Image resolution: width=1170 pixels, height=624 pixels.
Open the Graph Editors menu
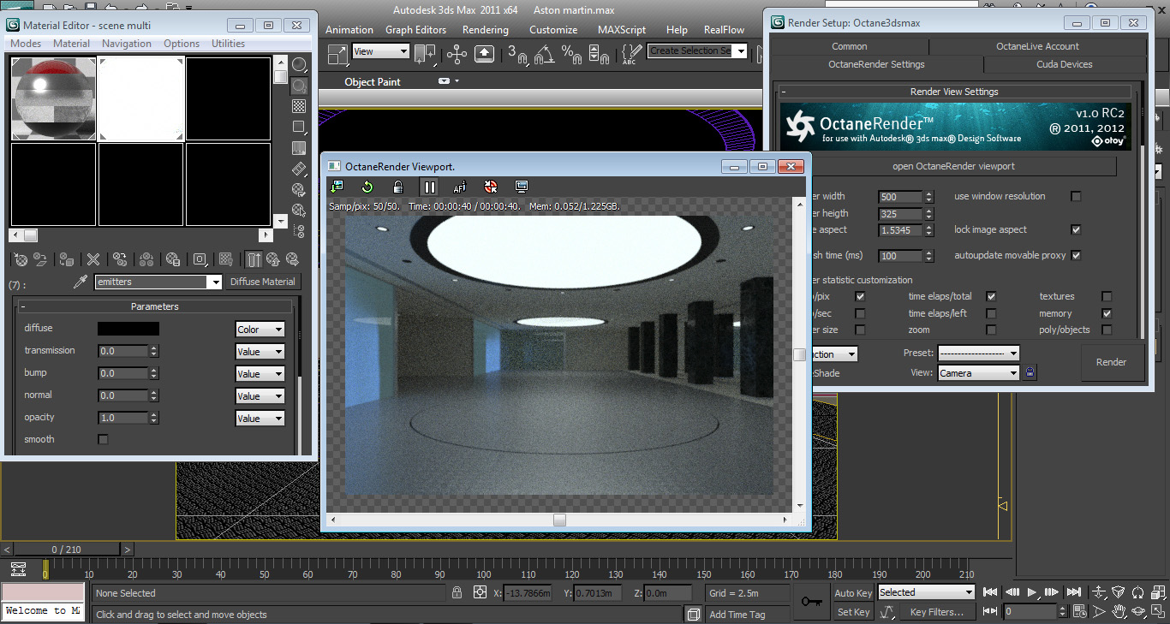click(415, 30)
